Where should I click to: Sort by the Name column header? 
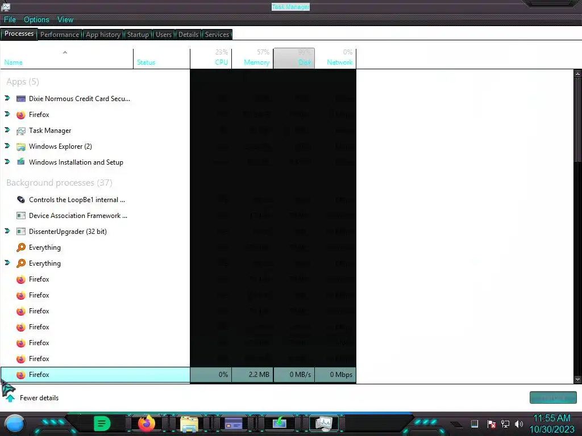[x=67, y=58]
